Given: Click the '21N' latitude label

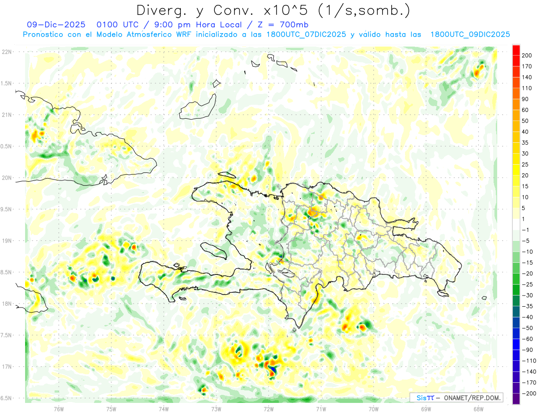Looking at the screenshot, I should click(7, 115).
